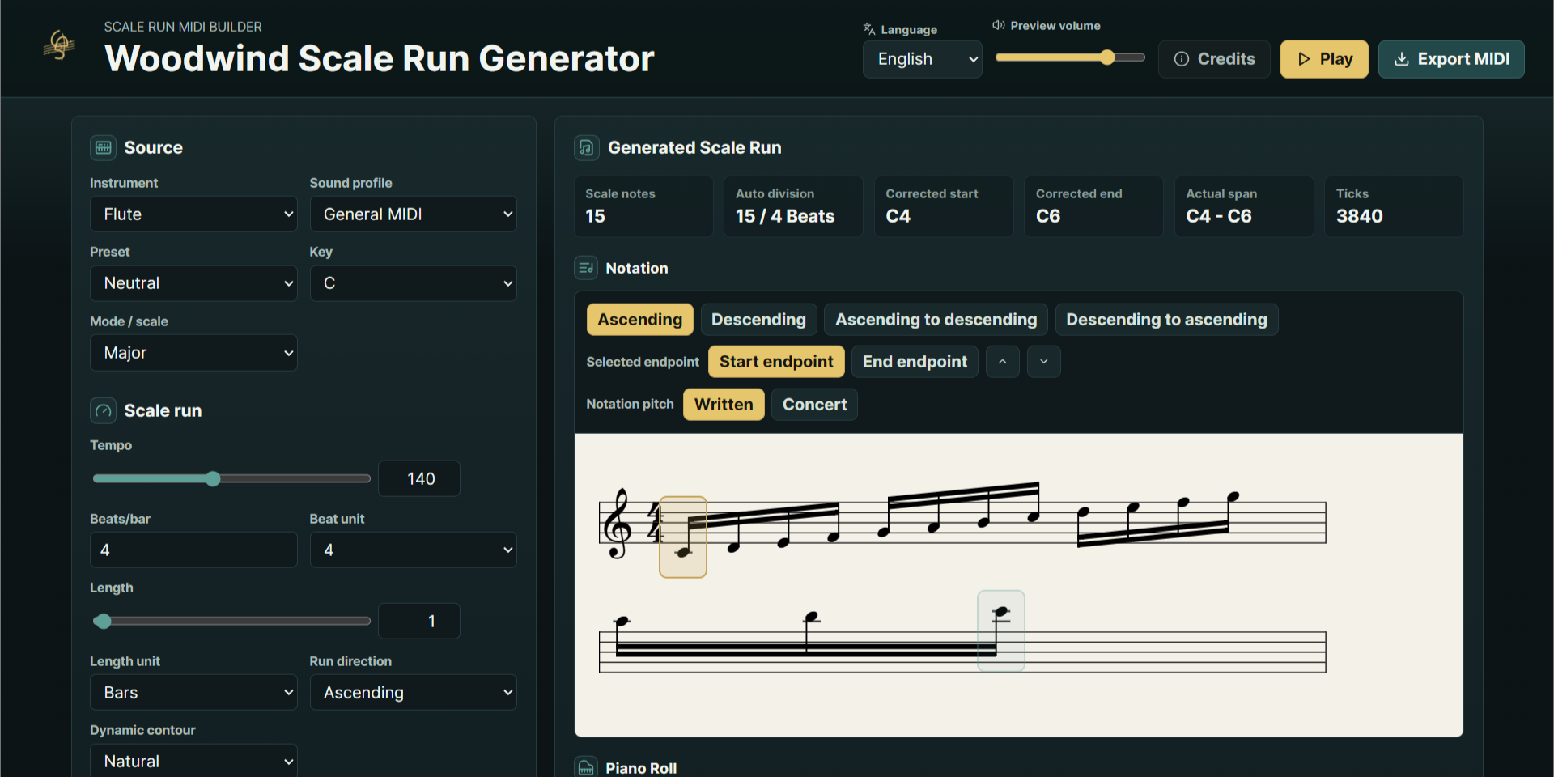
Task: Open the Sound profile dropdown General MIDI
Action: (413, 214)
